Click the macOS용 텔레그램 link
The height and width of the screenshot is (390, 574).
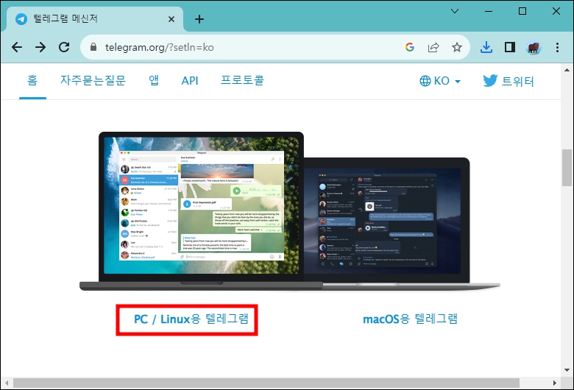coord(410,319)
